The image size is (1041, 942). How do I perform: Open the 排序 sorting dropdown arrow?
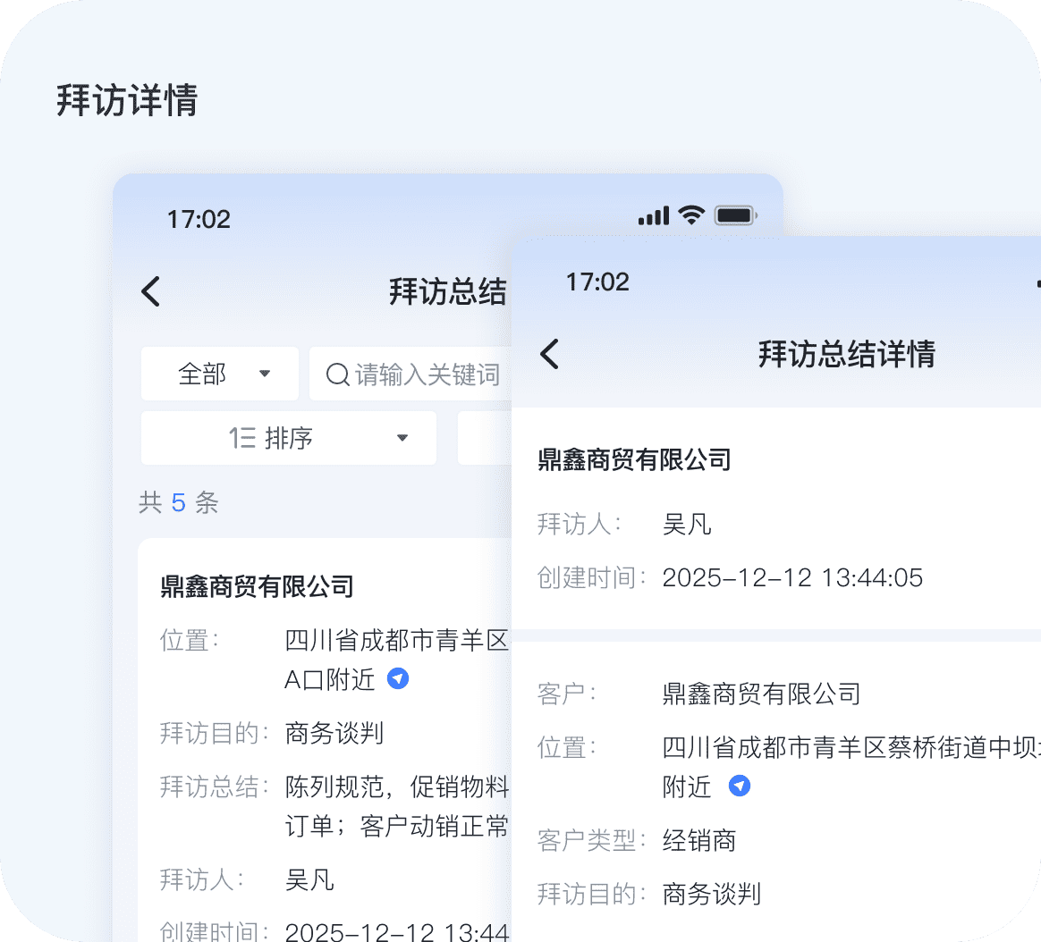tap(402, 438)
